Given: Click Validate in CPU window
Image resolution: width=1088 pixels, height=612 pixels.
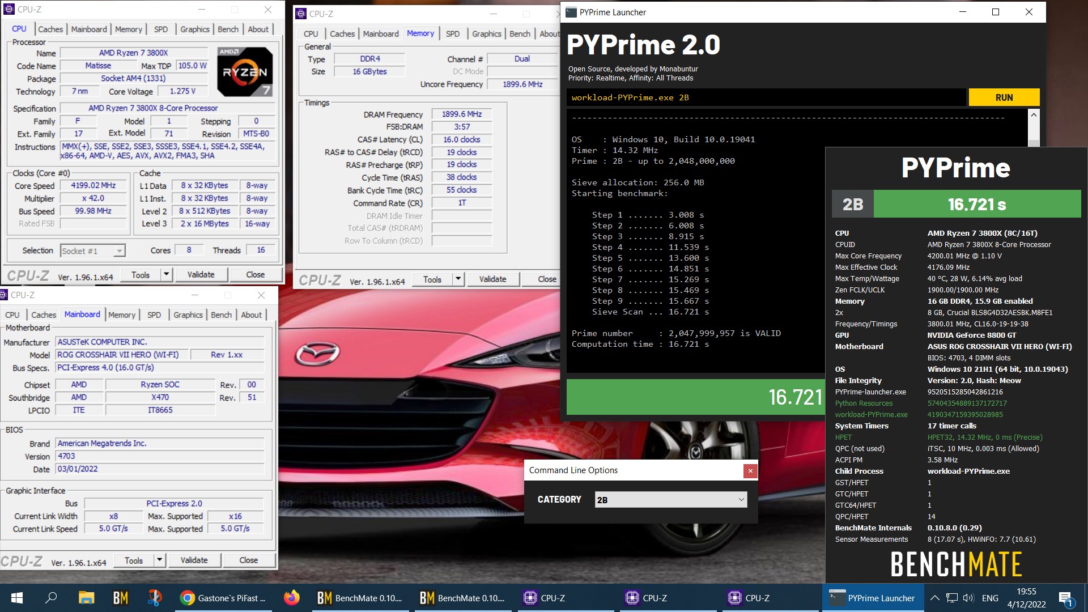Looking at the screenshot, I should click(x=201, y=275).
